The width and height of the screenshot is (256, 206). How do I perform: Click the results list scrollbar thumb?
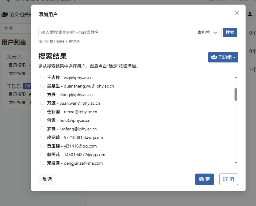[x=236, y=94]
